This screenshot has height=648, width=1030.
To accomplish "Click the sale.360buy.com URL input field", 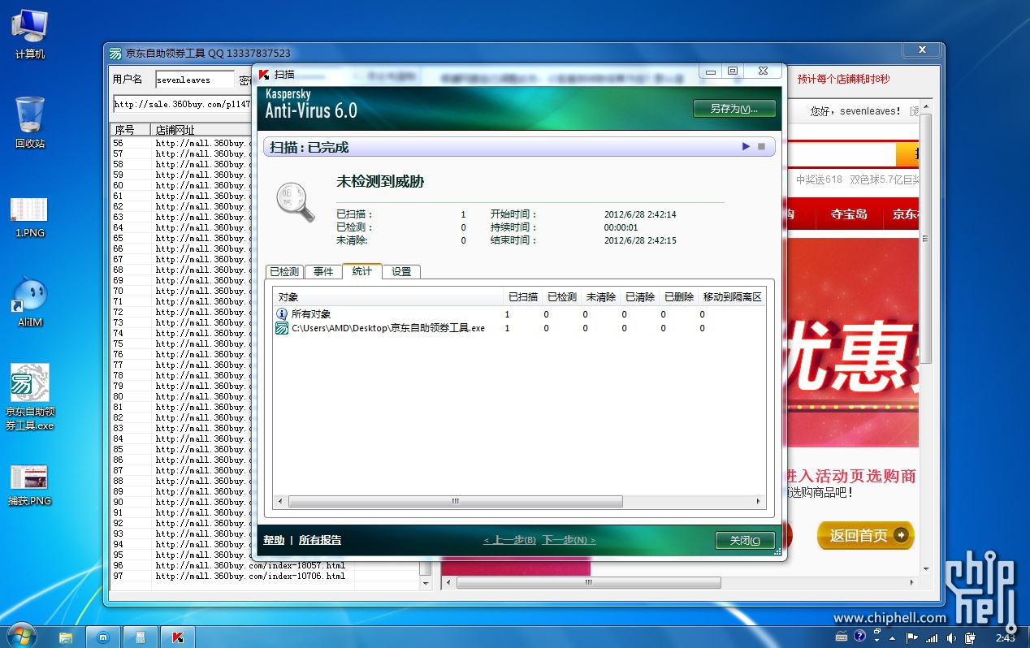I will coord(183,105).
